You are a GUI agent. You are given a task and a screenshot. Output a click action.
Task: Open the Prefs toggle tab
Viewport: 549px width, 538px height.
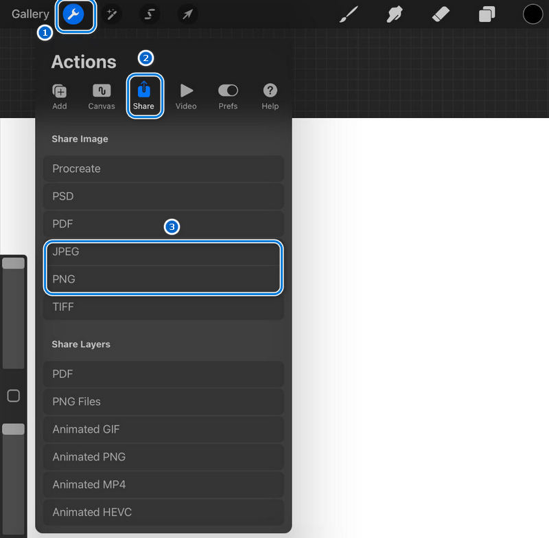tap(228, 97)
